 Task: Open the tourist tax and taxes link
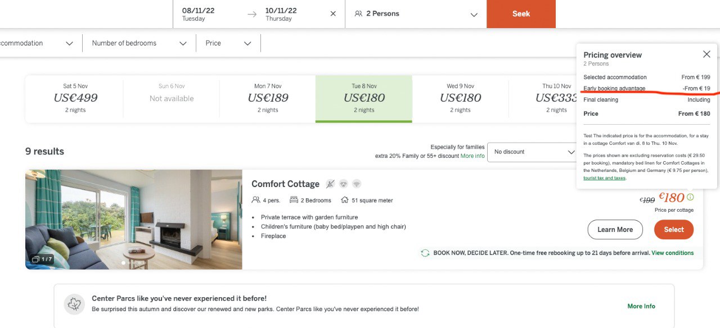pos(604,178)
